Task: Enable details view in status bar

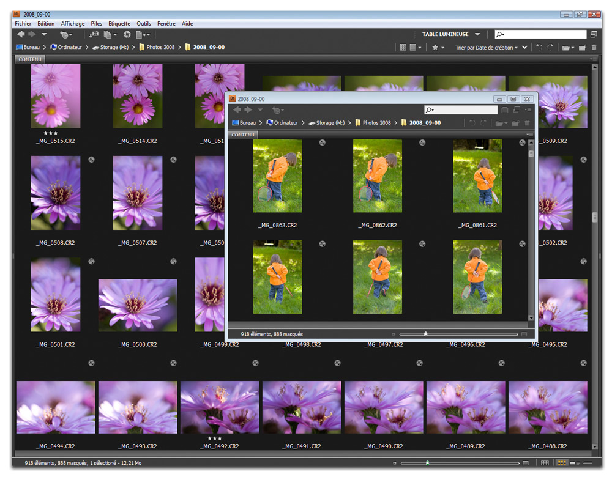Action: click(575, 464)
